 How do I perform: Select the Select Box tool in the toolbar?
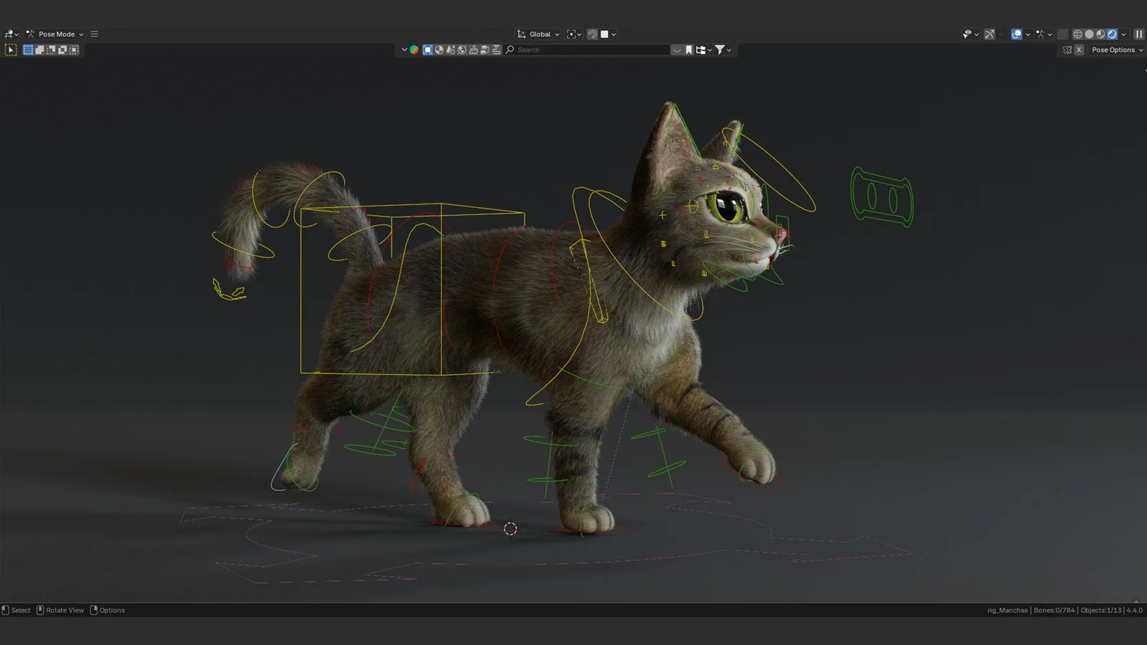click(x=11, y=49)
